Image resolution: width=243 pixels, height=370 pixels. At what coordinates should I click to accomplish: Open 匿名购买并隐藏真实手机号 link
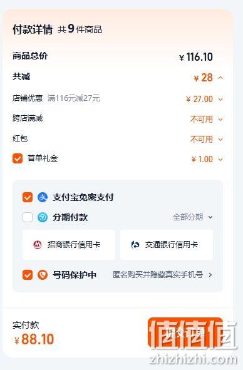tap(158, 275)
